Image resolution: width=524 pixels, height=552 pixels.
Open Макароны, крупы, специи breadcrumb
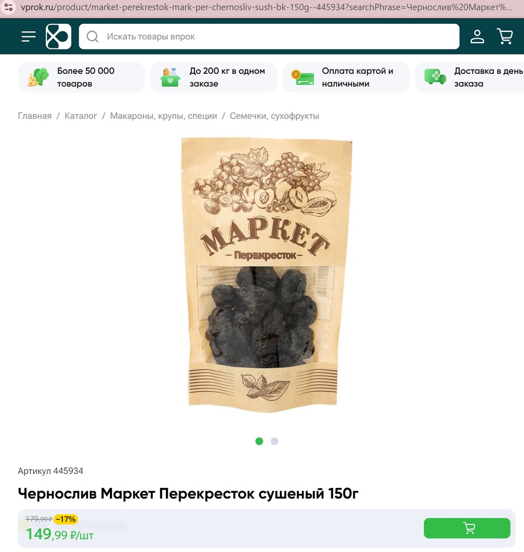pos(163,116)
